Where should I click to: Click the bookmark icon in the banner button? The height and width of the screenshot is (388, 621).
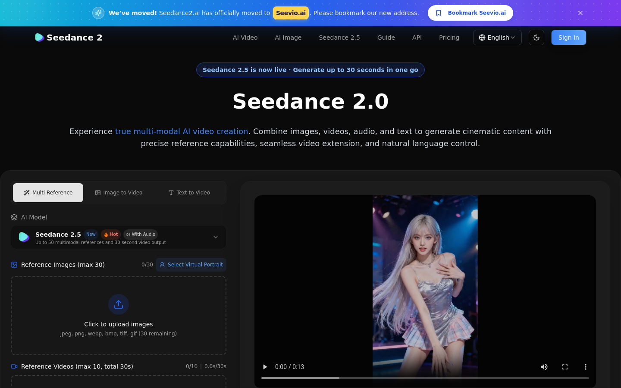click(x=439, y=13)
